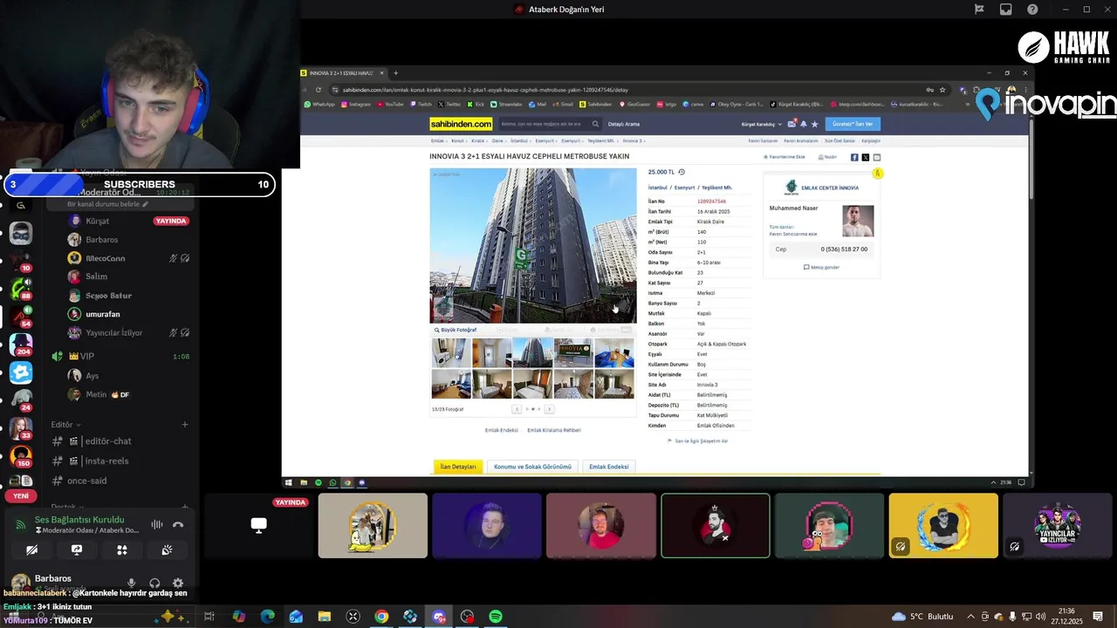Click İlan ile İlgili Şikayetim Var link
Image resolution: width=1117 pixels, height=628 pixels.
(x=698, y=441)
